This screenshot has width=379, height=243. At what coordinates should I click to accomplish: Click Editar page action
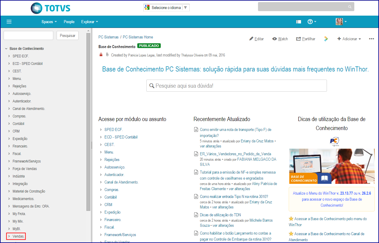click(x=256, y=39)
